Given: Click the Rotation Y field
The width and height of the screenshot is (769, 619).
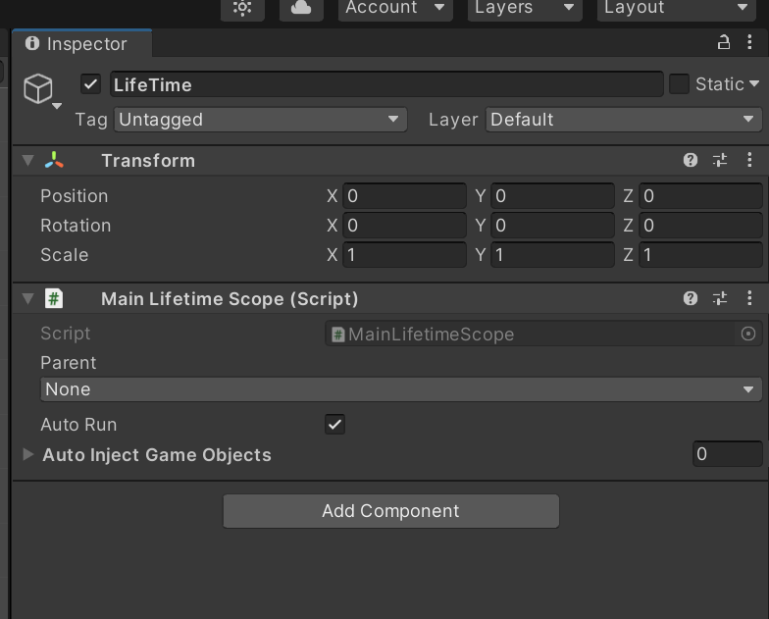Looking at the screenshot, I should 553,226.
